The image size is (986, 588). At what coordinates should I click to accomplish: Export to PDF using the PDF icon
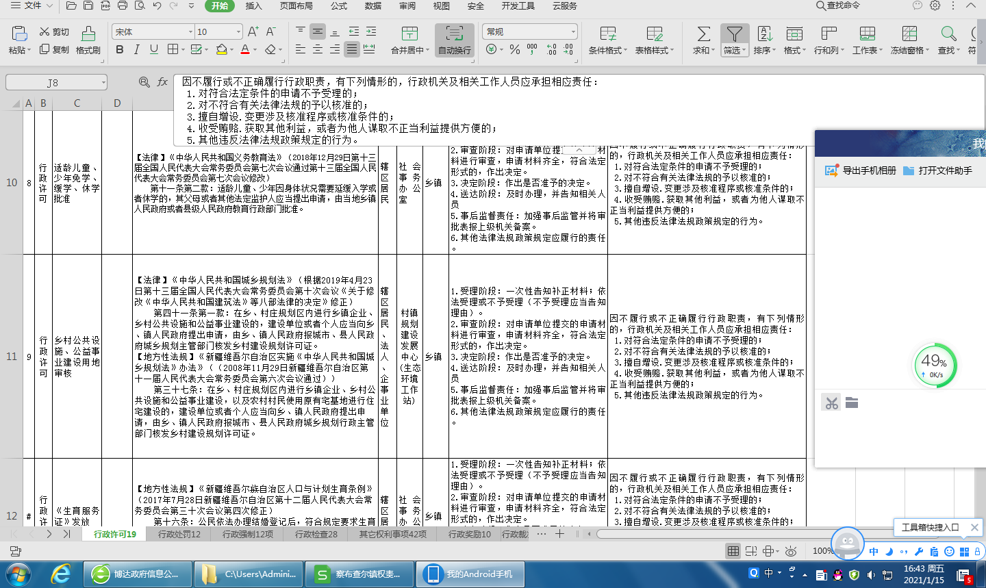coord(105,6)
